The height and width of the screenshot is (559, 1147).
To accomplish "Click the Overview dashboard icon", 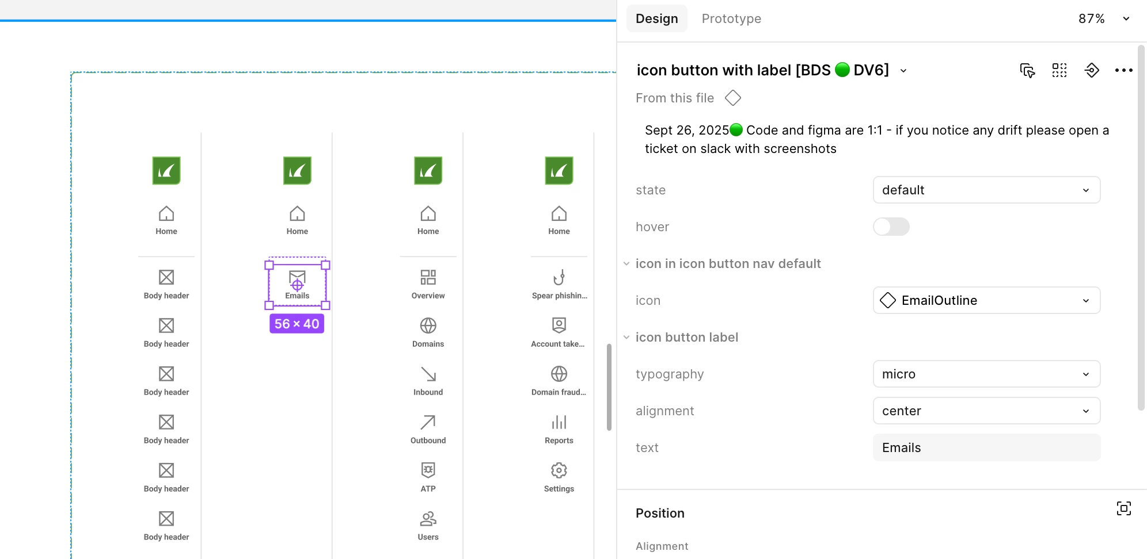I will (x=428, y=277).
